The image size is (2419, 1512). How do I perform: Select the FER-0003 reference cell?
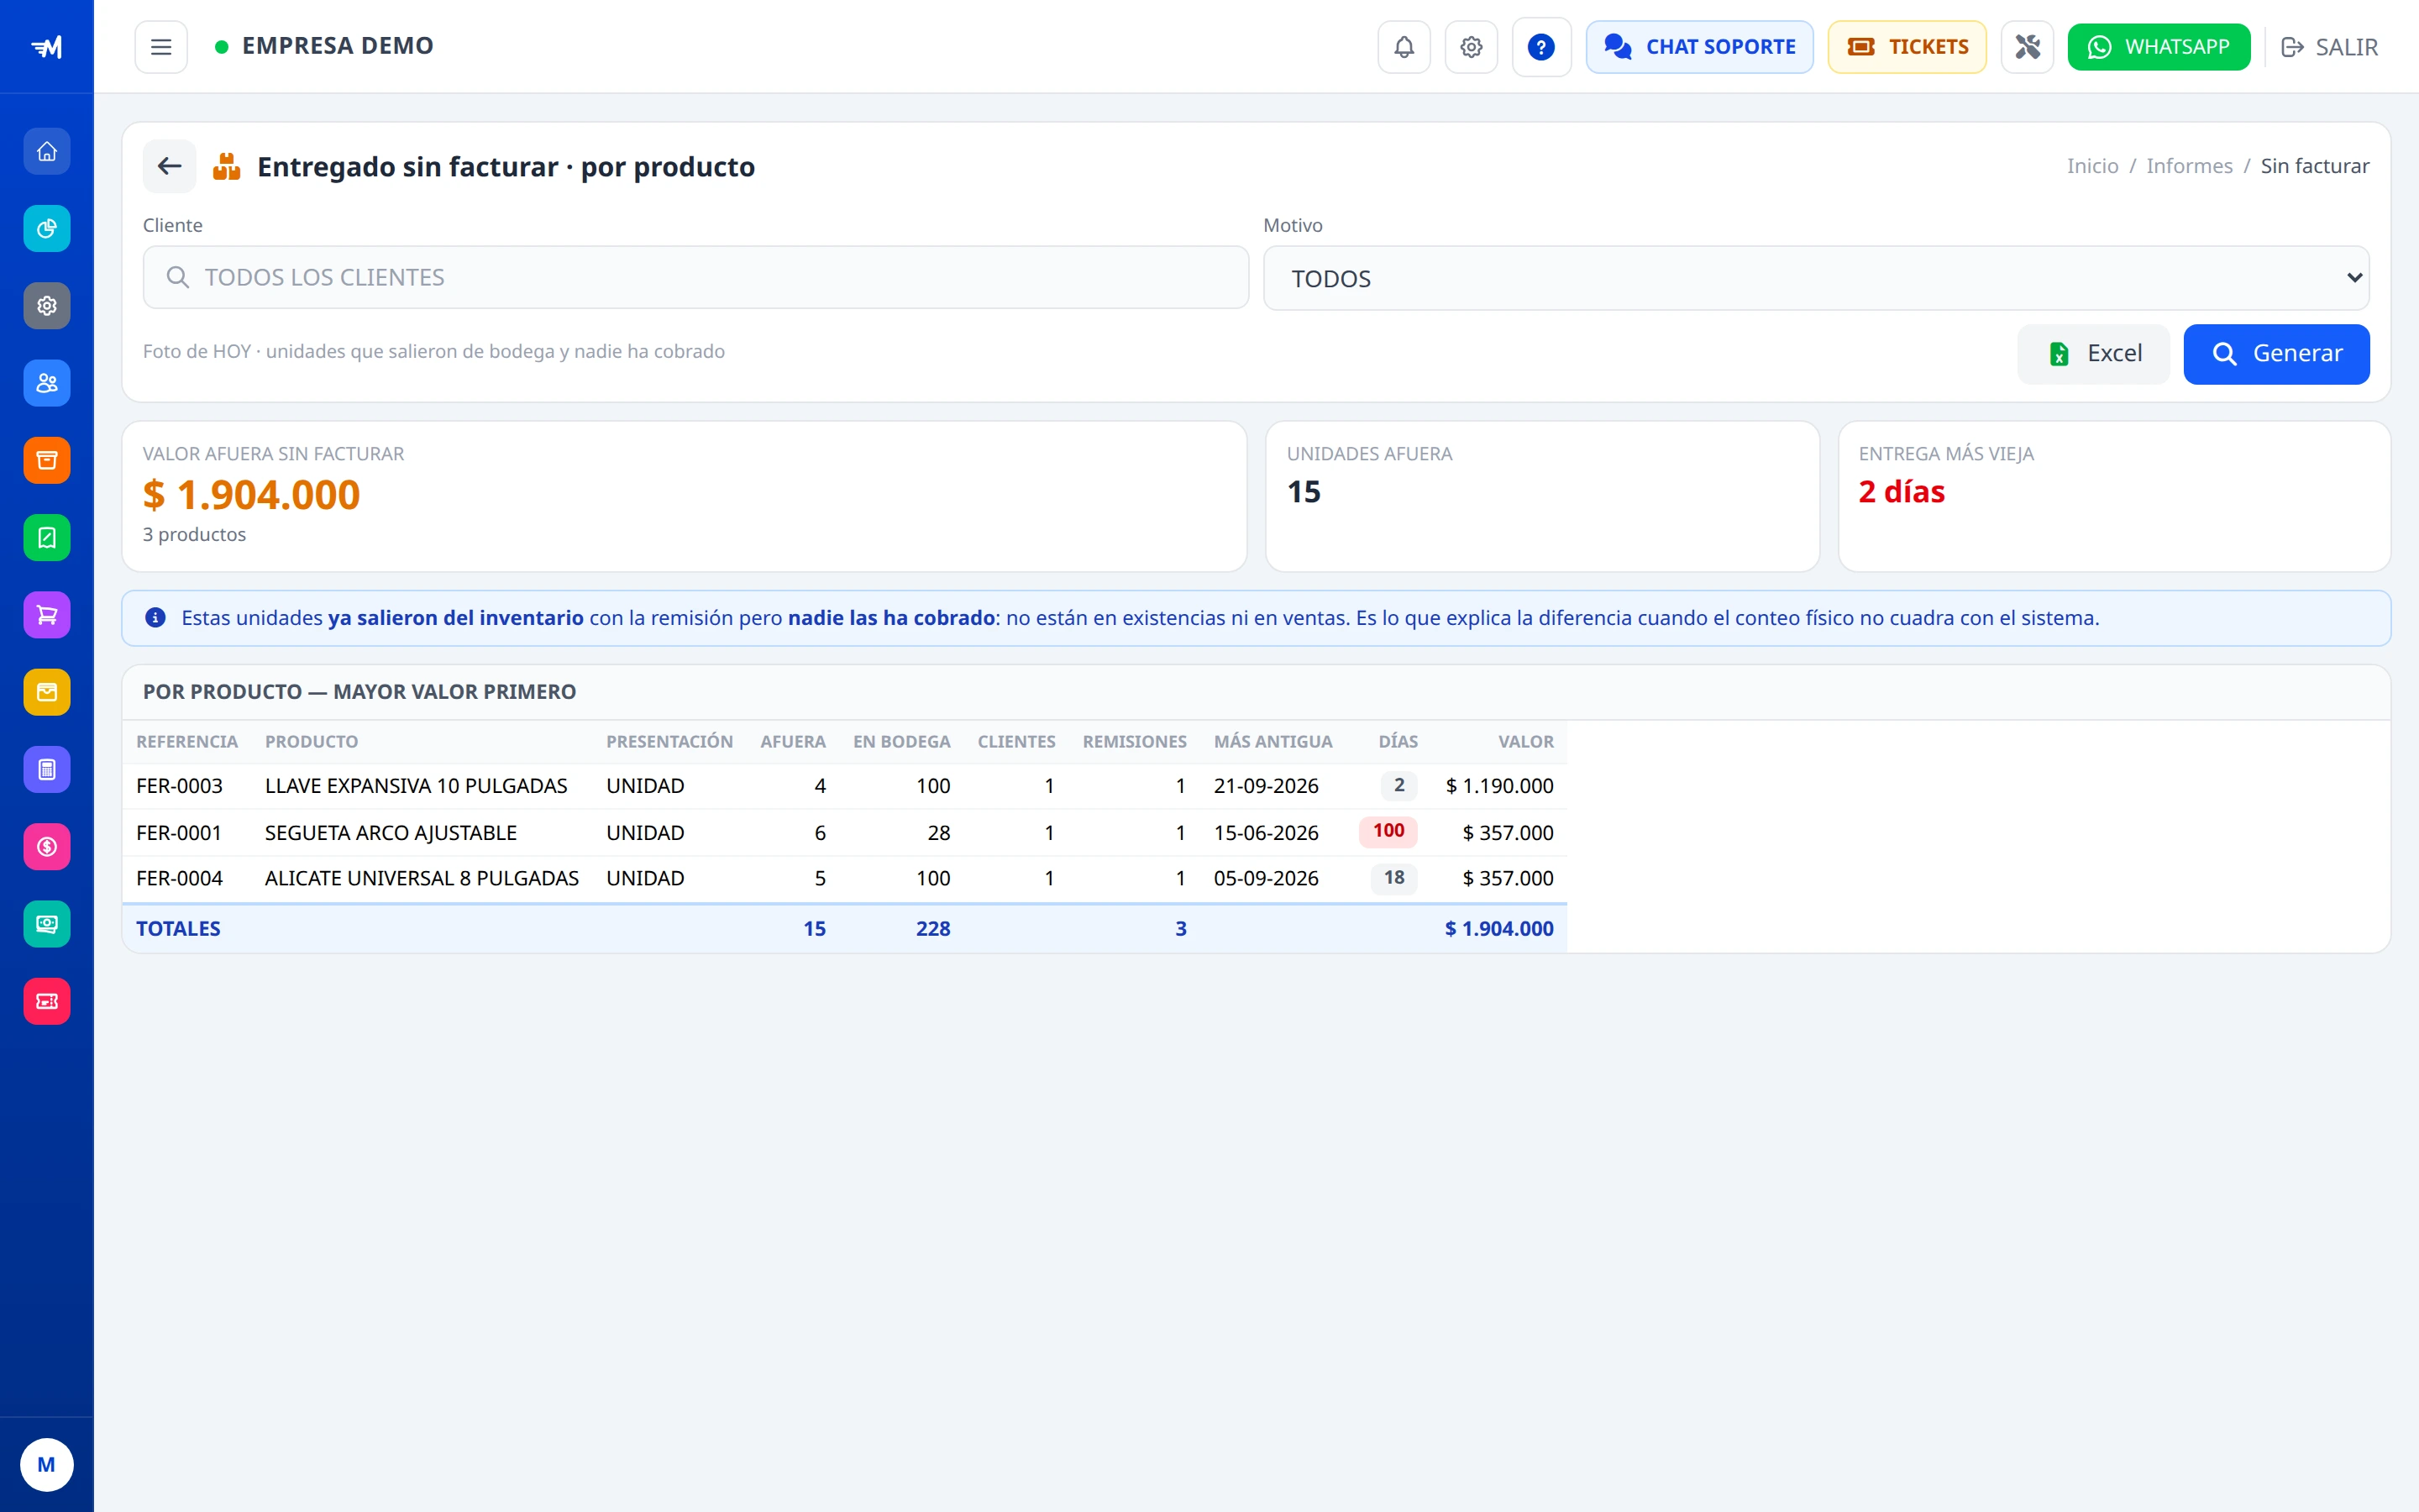(180, 786)
